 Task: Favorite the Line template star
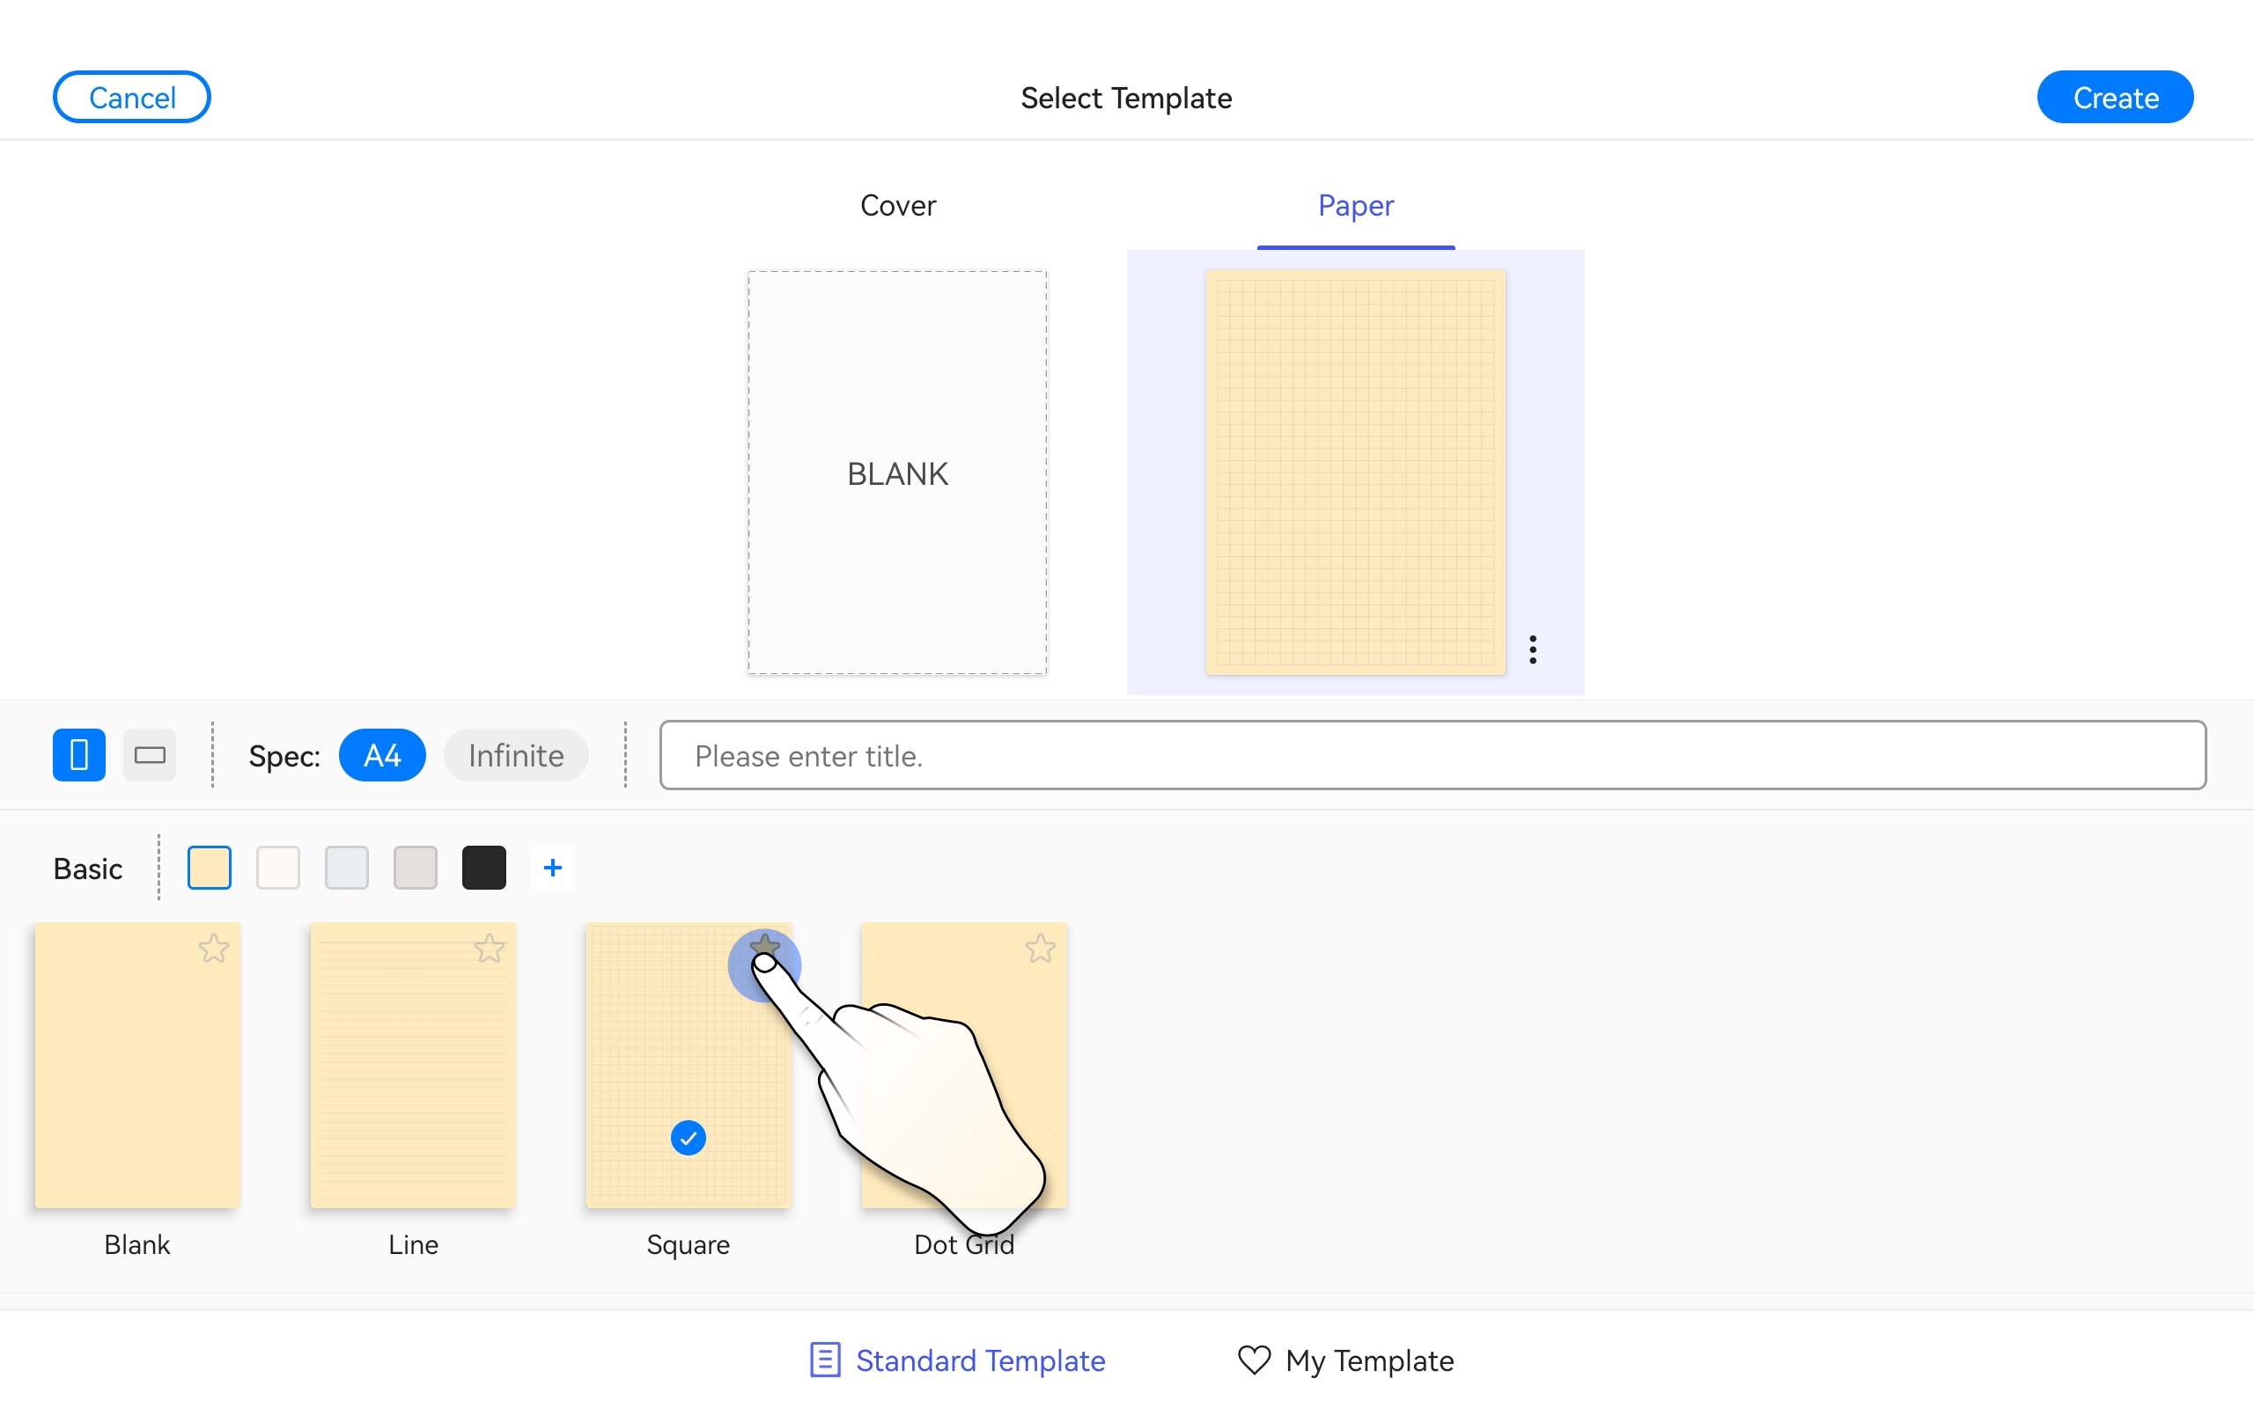489,948
